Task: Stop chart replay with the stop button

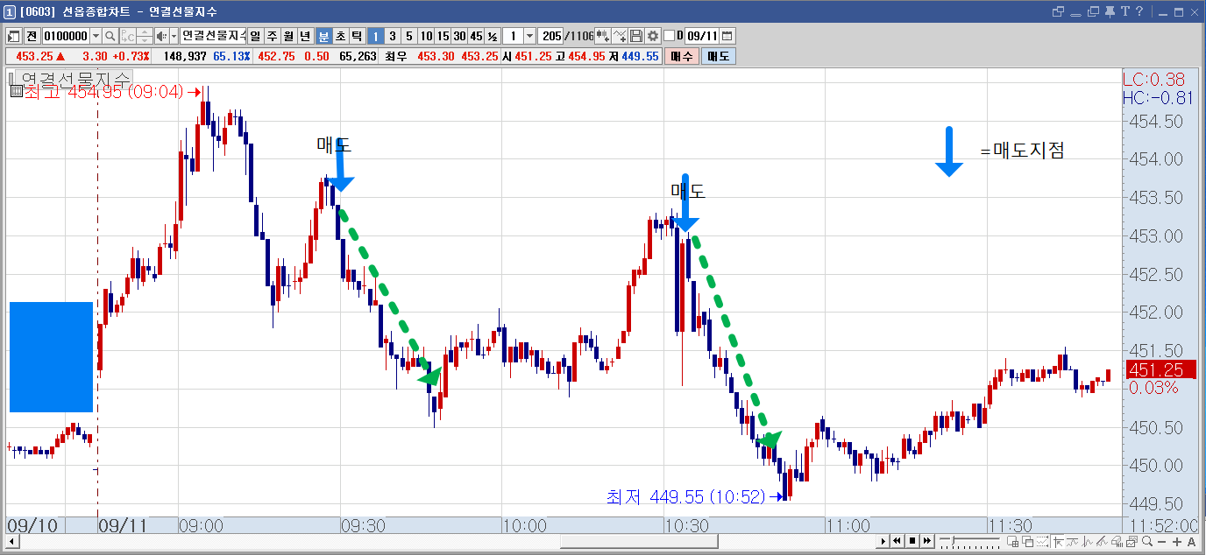Action: click(x=912, y=542)
